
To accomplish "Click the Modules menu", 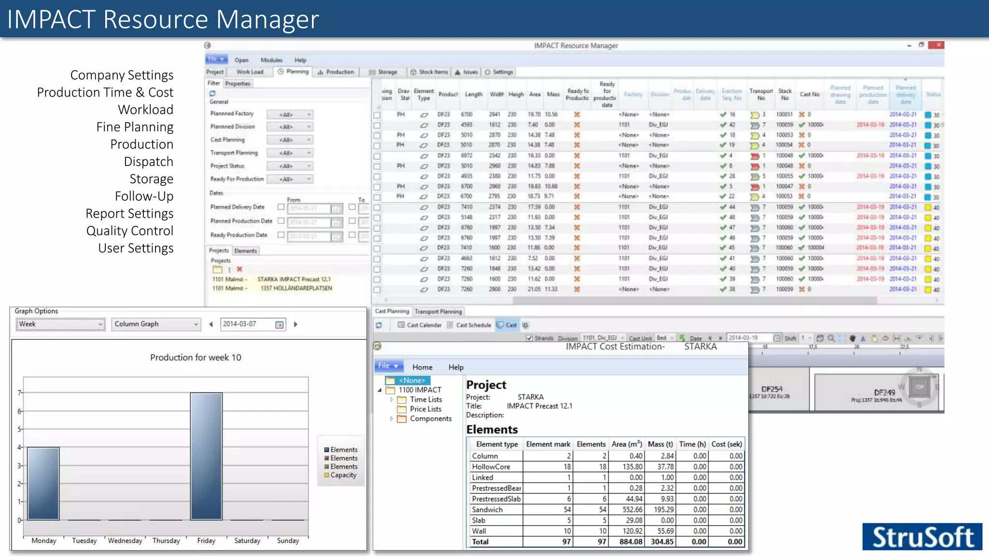I will click(x=271, y=60).
